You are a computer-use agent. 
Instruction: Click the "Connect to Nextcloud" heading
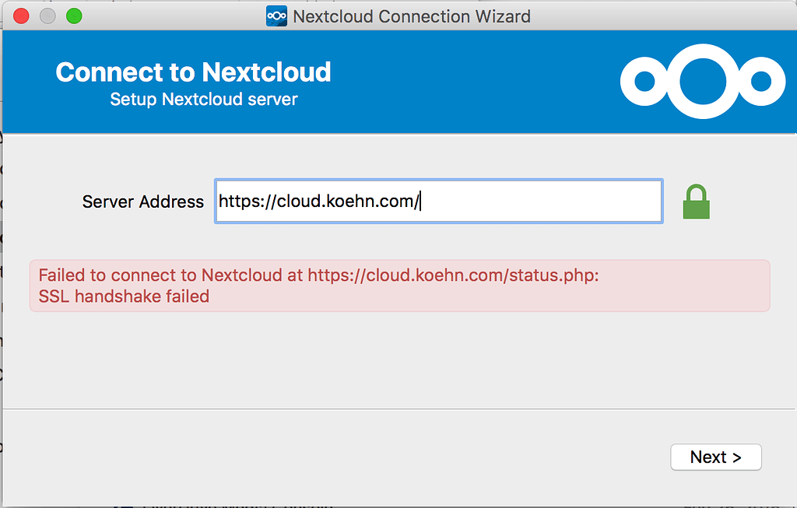tap(193, 72)
